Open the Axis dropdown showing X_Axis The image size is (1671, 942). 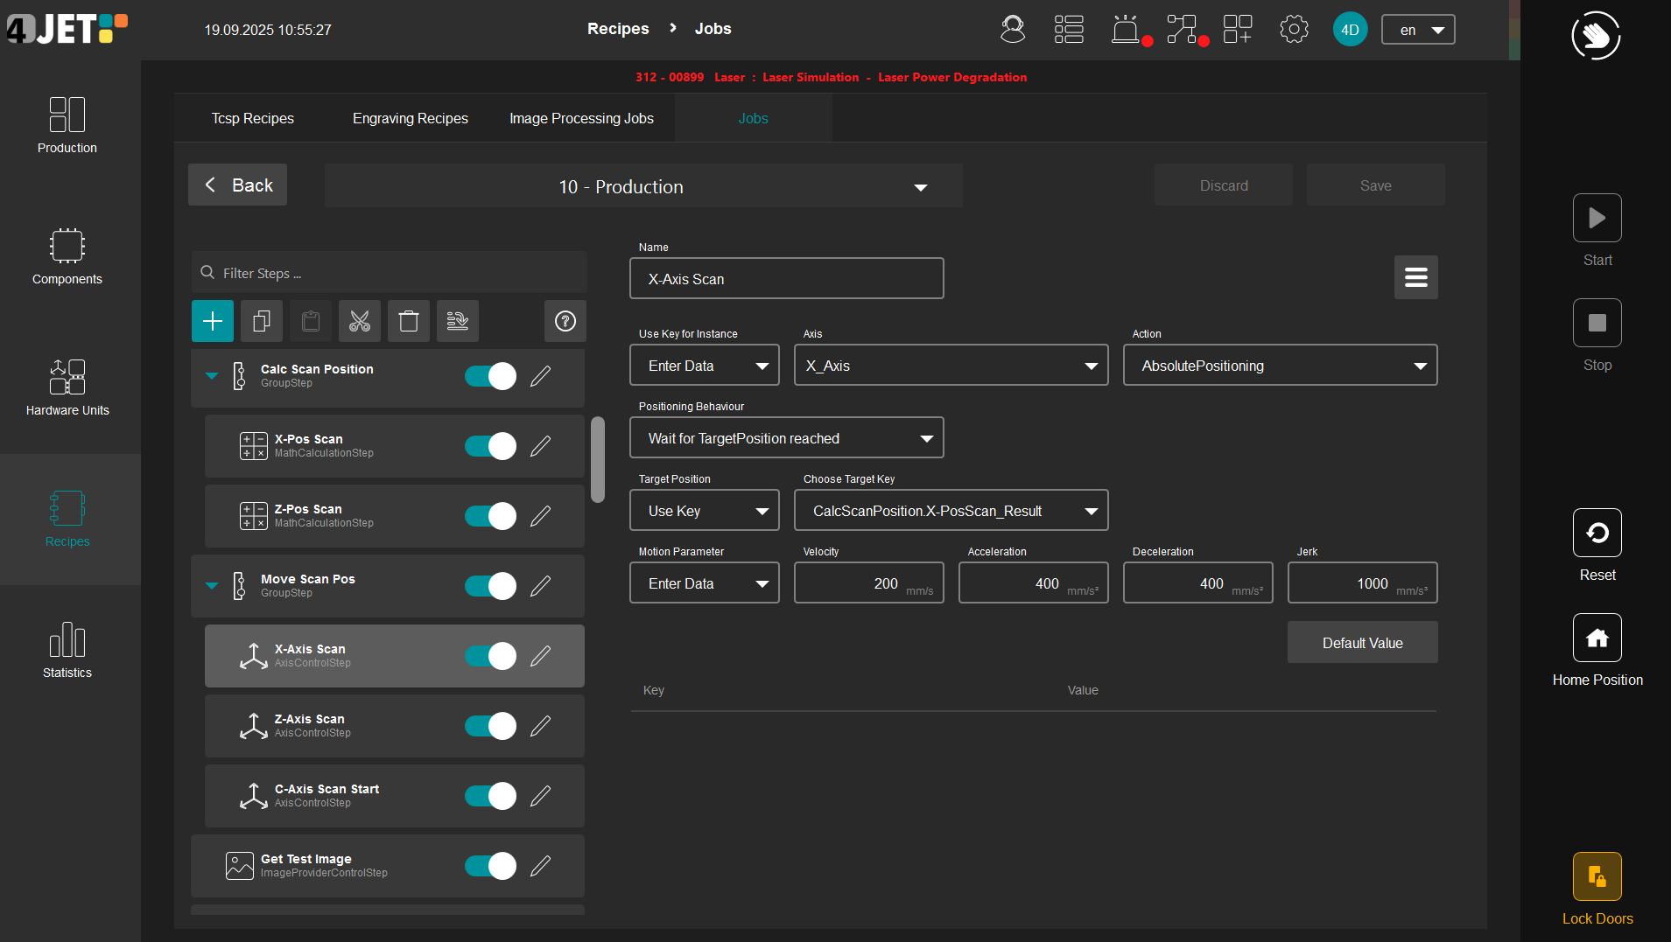[x=951, y=366]
